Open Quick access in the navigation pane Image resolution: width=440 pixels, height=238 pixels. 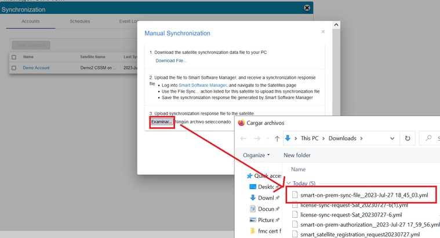(264, 176)
